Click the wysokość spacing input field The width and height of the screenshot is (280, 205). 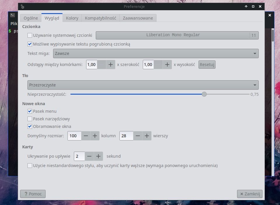click(x=148, y=65)
